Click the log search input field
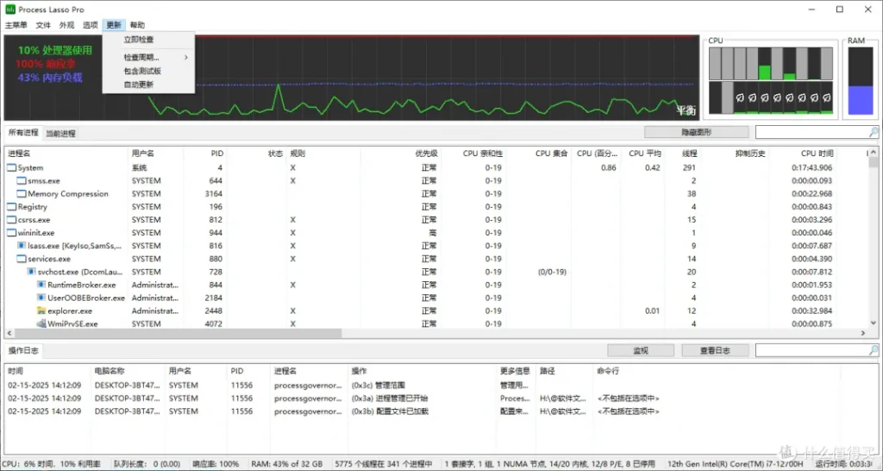The width and height of the screenshot is (883, 471). point(811,350)
